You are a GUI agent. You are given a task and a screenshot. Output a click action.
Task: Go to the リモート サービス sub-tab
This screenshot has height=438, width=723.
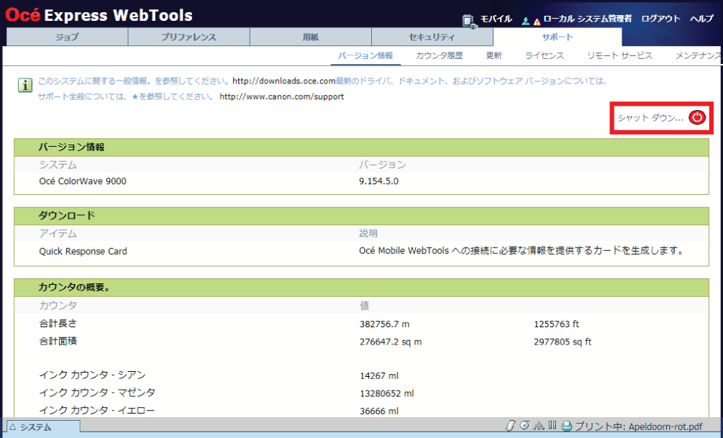coord(619,56)
